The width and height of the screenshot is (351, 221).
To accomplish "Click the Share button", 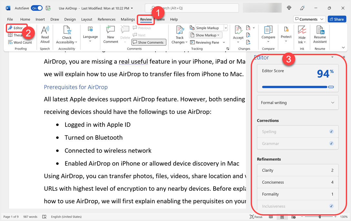I will tap(336, 19).
